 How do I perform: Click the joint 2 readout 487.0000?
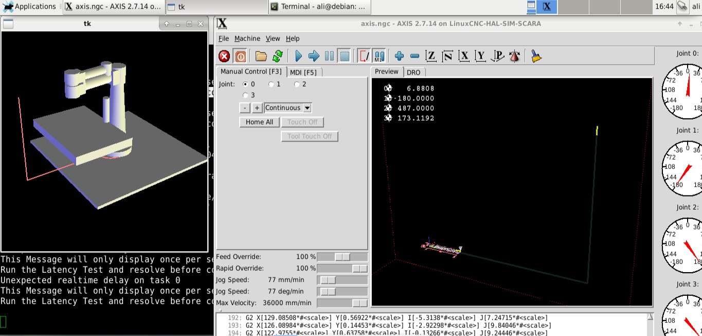[416, 108]
